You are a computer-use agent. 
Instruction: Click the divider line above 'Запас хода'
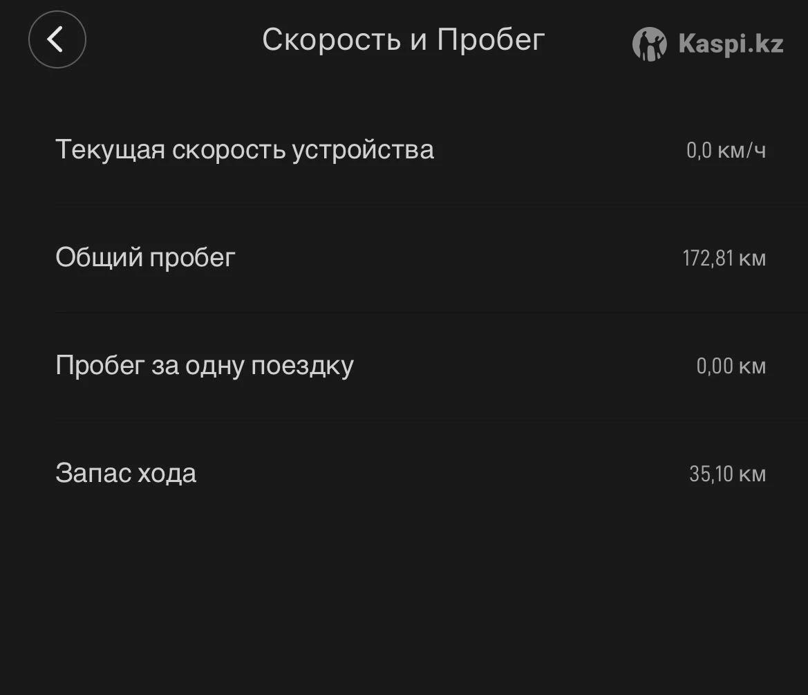click(415, 419)
